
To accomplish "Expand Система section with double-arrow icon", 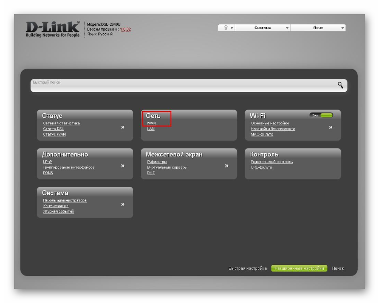I will [123, 204].
